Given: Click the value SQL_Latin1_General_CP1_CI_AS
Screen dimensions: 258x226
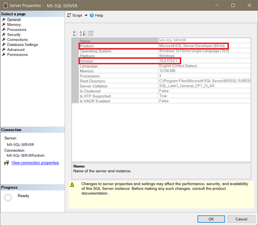Looking at the screenshot, I should coord(187,86).
